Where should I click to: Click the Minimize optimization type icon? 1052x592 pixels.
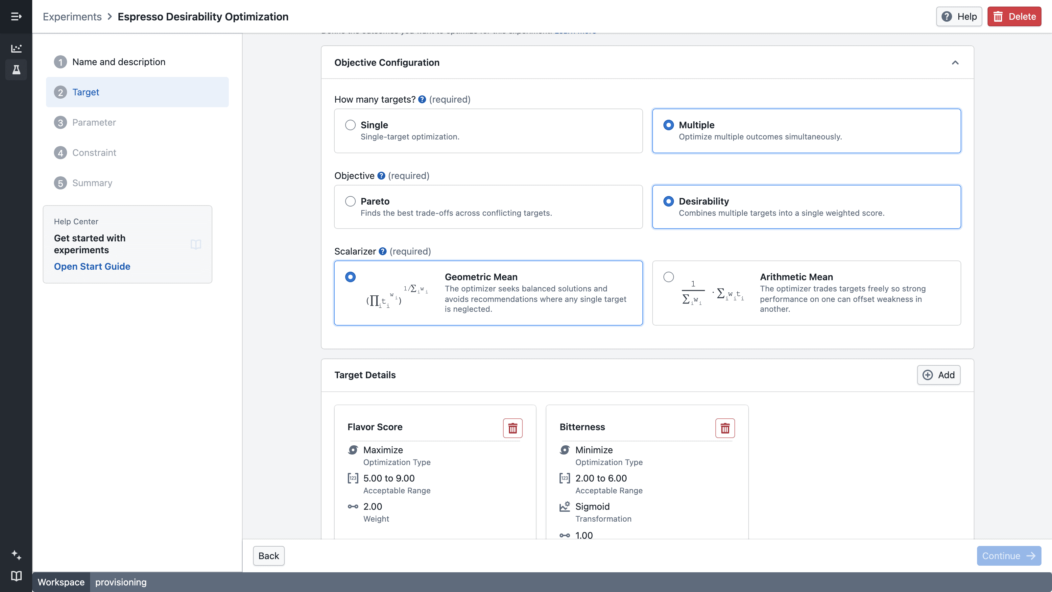click(x=565, y=450)
